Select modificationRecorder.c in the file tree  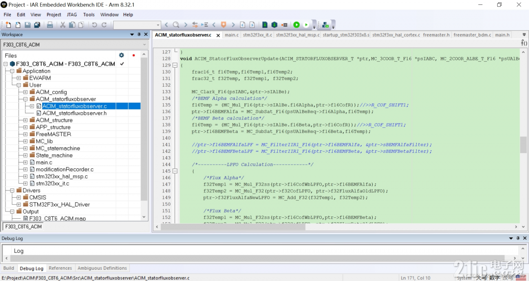tap(65, 169)
